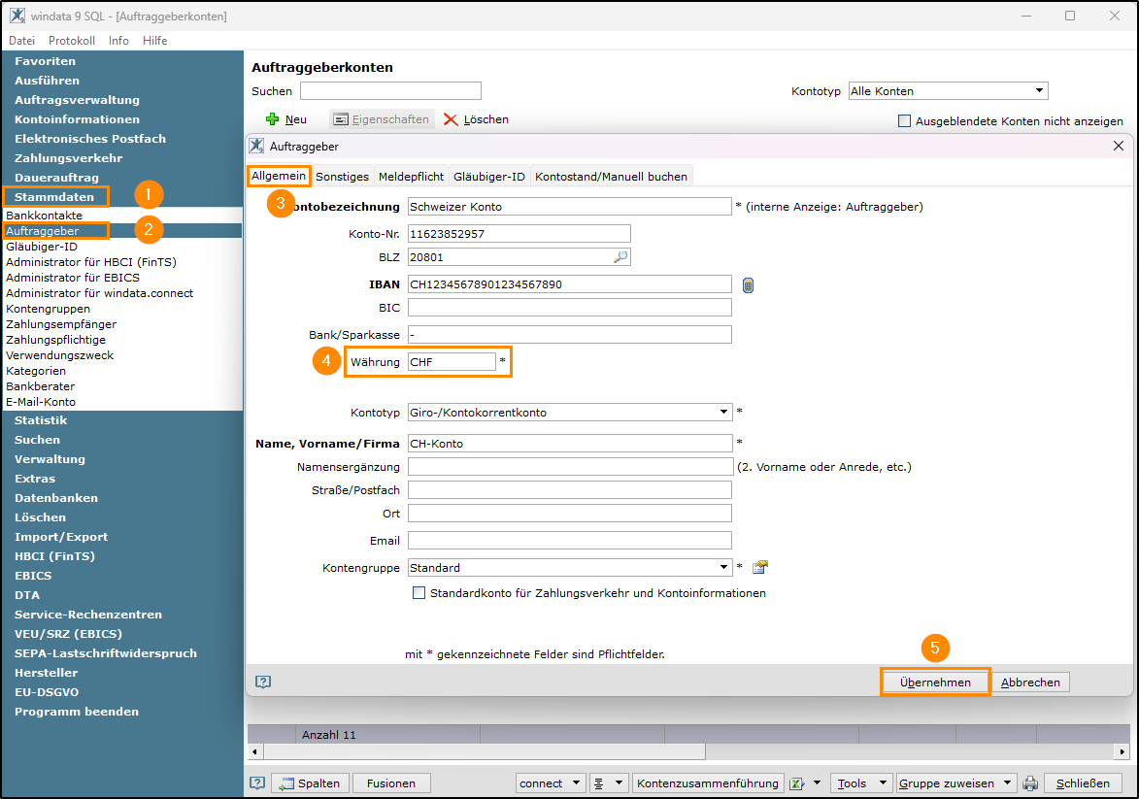Open Bankkontakte in the Stammdaten list
The height and width of the screenshot is (799, 1139).
[x=45, y=216]
